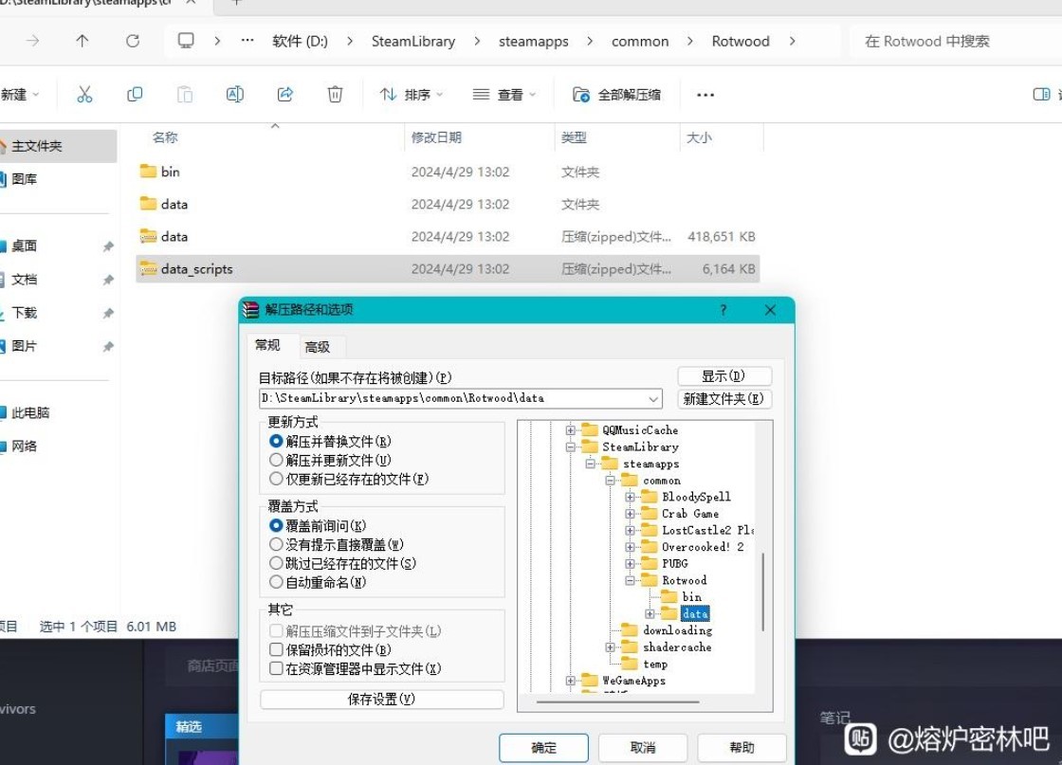Click the Paste icon in the toolbar
The height and width of the screenshot is (765, 1062).
coord(184,94)
